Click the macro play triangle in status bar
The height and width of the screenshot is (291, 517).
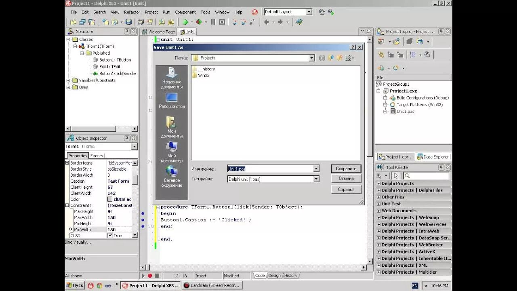(x=143, y=276)
